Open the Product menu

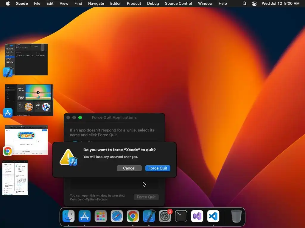coord(134,4)
